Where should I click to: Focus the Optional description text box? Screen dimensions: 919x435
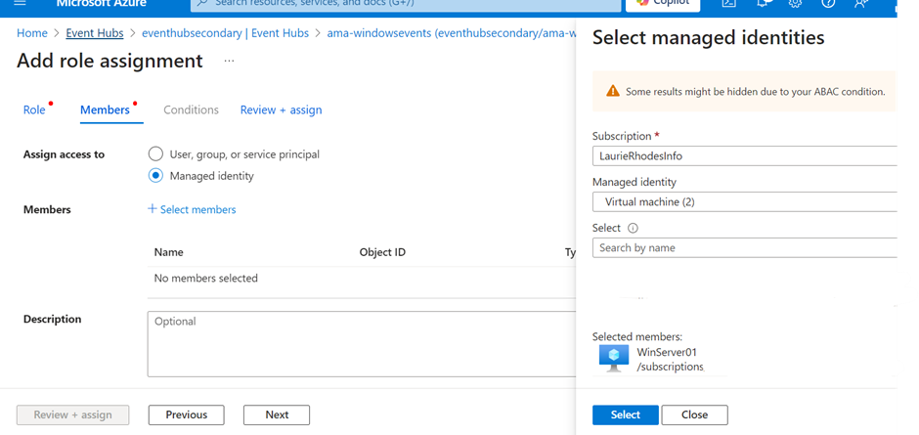[x=362, y=343]
